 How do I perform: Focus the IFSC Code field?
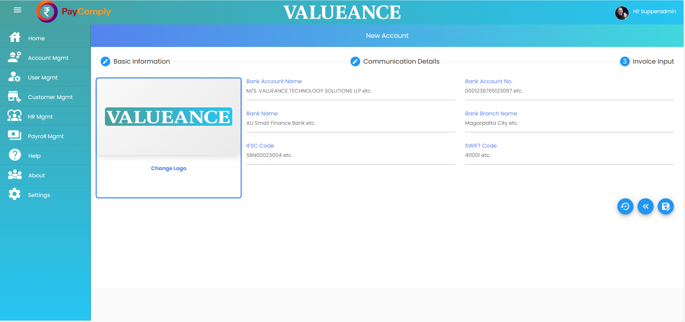coord(350,155)
